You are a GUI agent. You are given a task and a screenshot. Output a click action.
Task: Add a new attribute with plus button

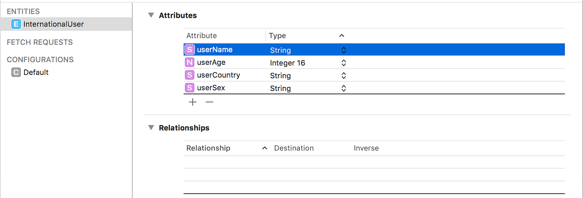pos(193,102)
